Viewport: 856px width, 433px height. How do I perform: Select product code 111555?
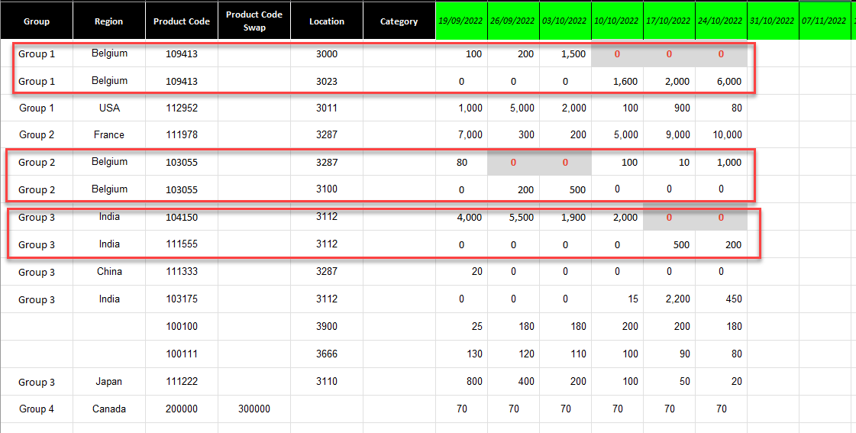tap(182, 244)
